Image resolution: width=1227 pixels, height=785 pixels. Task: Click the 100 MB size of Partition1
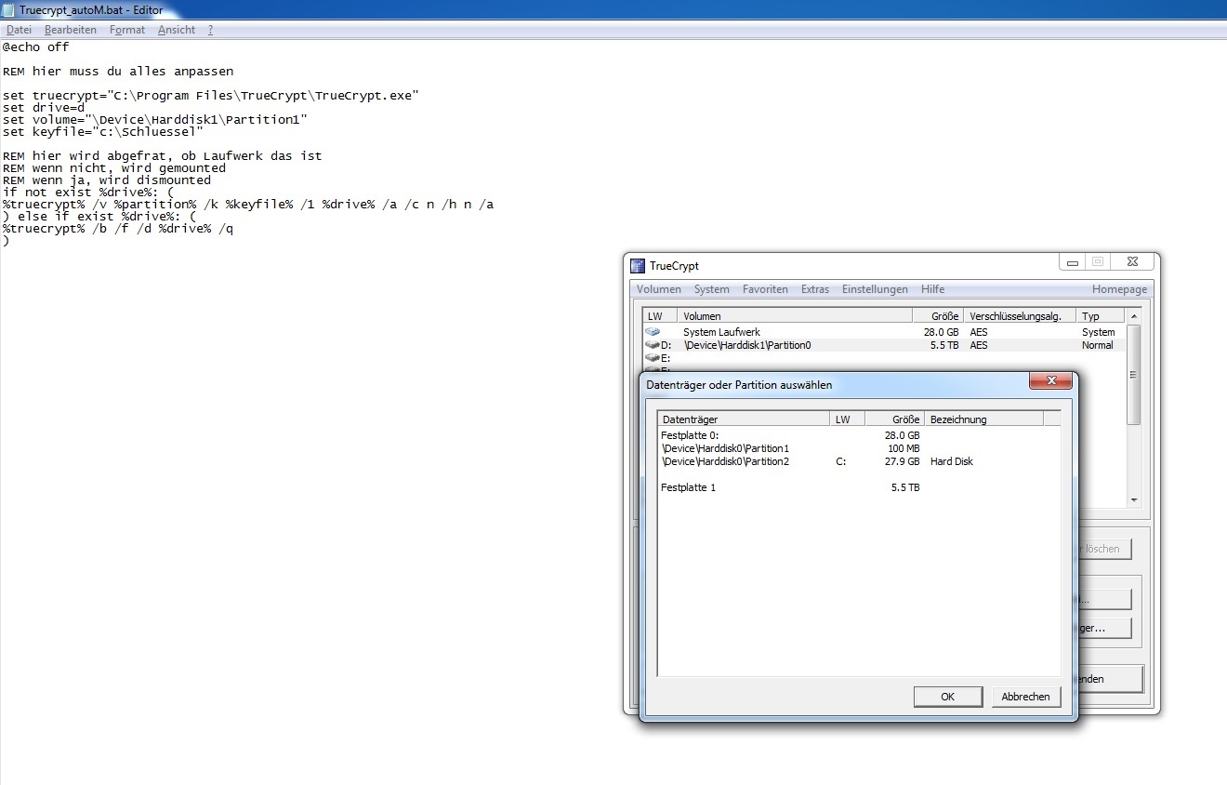(x=904, y=448)
